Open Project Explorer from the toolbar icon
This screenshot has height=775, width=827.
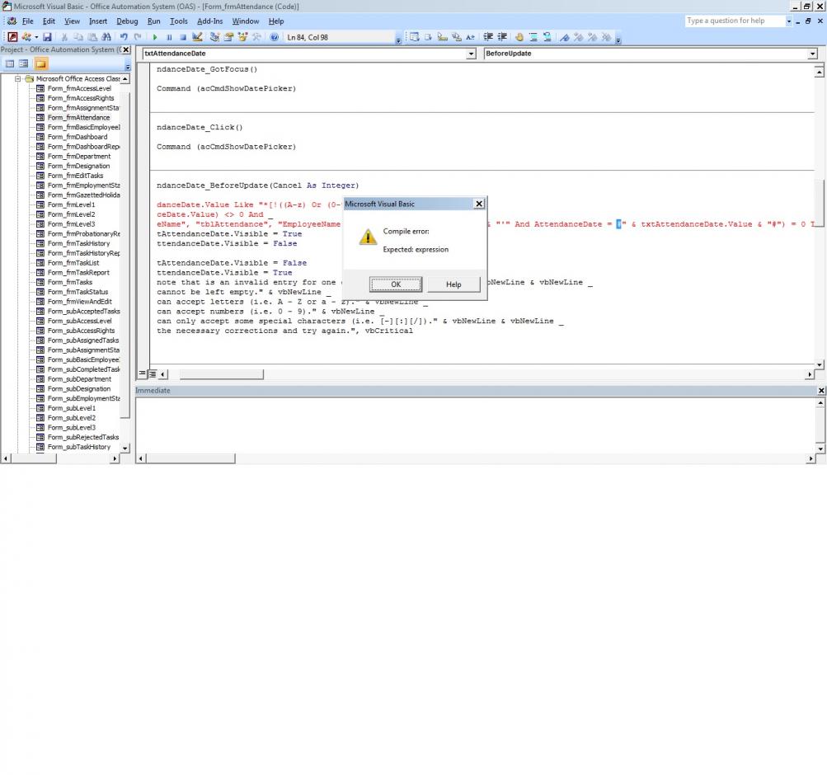214,37
